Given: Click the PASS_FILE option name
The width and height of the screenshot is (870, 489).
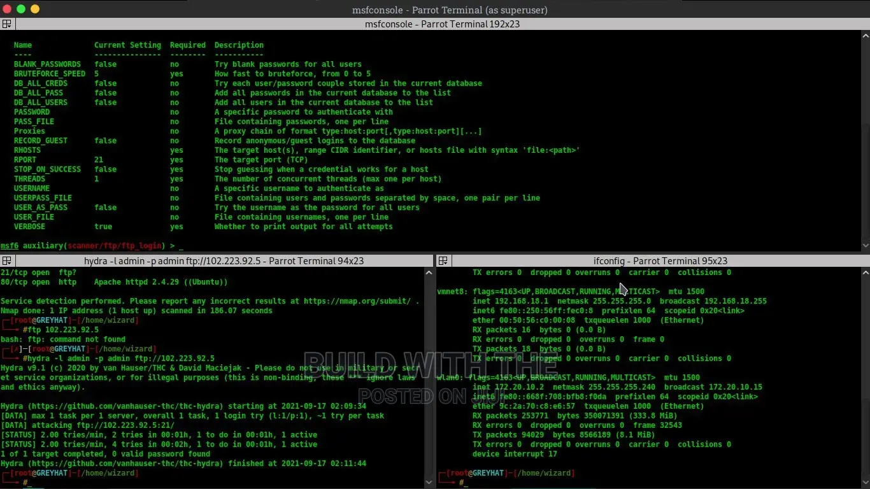Looking at the screenshot, I should (34, 122).
